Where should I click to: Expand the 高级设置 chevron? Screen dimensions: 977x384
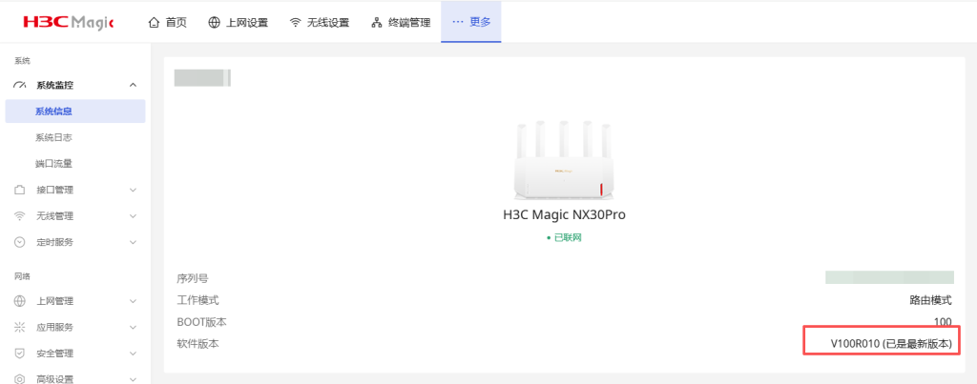click(x=133, y=378)
